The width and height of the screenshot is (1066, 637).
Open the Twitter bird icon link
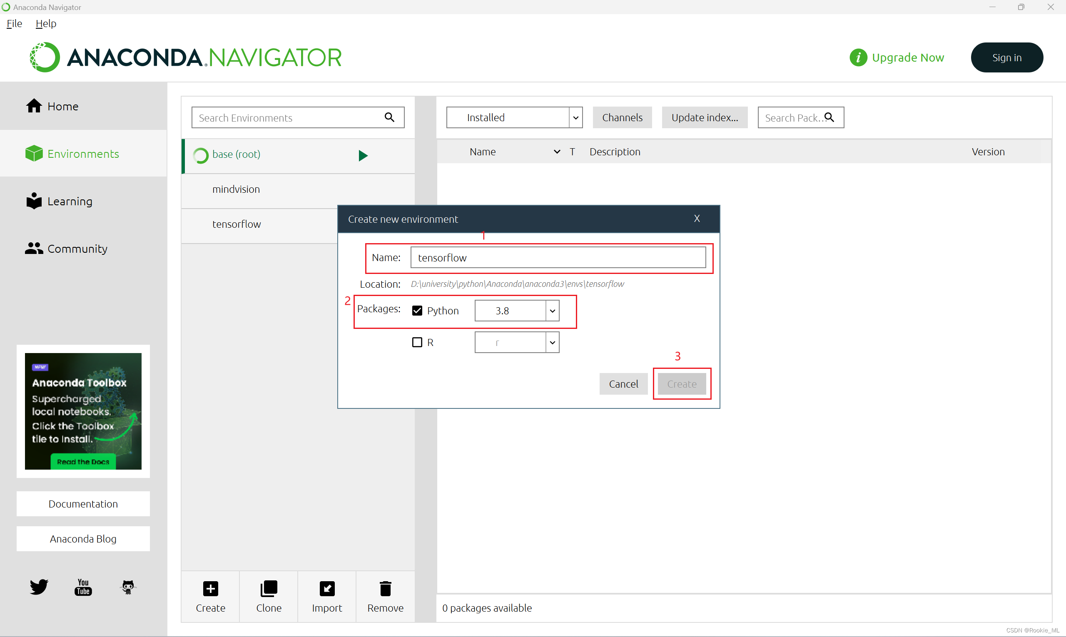(39, 587)
